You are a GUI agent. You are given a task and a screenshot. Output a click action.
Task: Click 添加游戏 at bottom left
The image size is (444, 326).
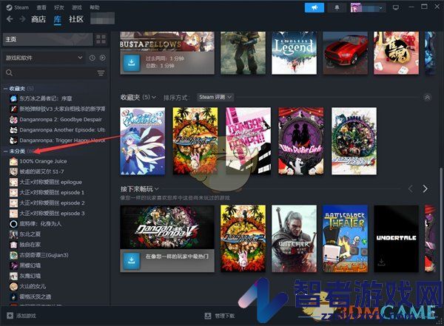(x=26, y=316)
